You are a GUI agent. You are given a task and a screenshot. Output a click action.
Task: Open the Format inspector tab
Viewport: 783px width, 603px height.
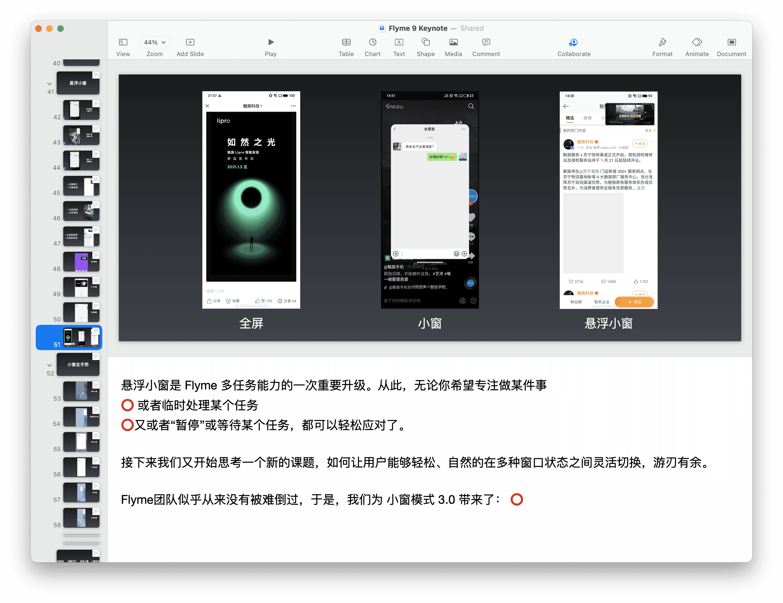[662, 42]
